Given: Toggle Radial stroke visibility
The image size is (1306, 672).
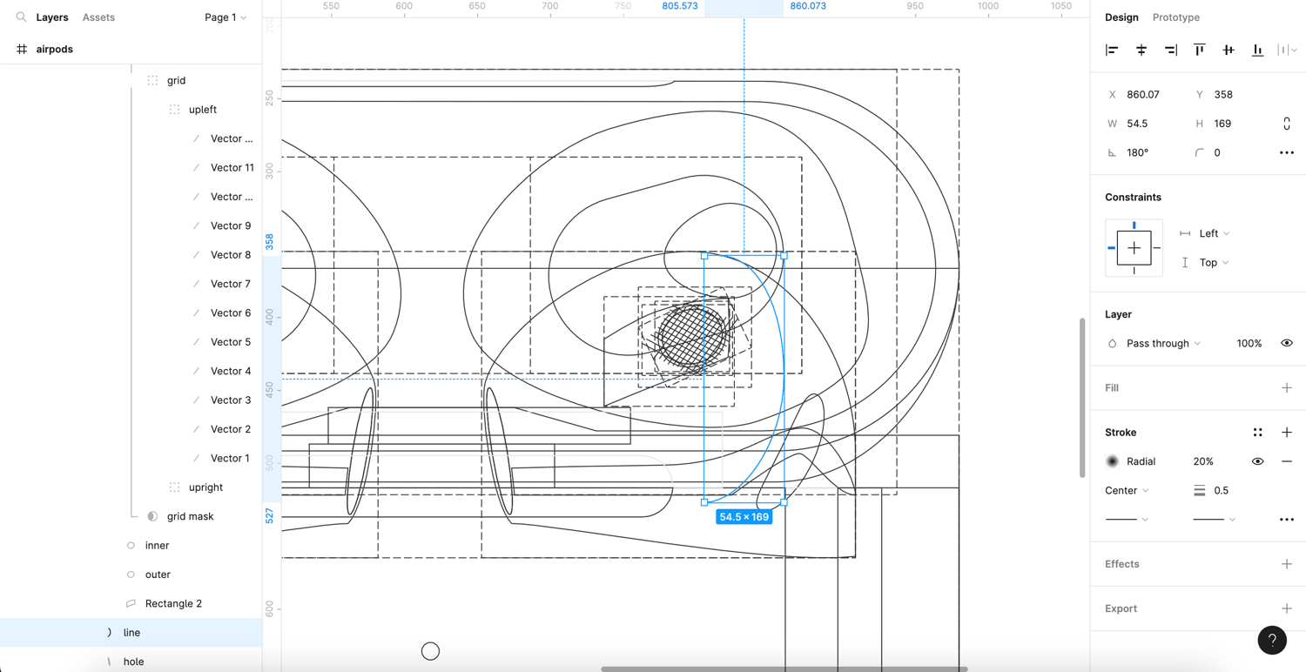Looking at the screenshot, I should 1257,461.
